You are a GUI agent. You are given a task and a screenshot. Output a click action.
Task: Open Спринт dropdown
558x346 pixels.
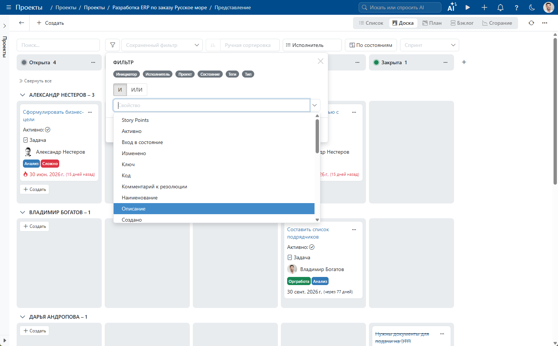coord(430,45)
